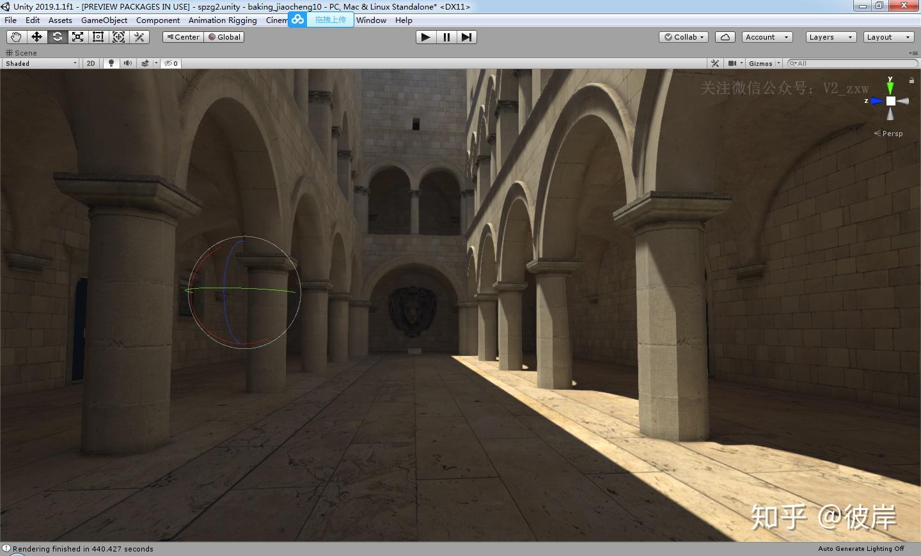Expand the scene effects dropdown arrow
The image size is (921, 556).
(156, 63)
